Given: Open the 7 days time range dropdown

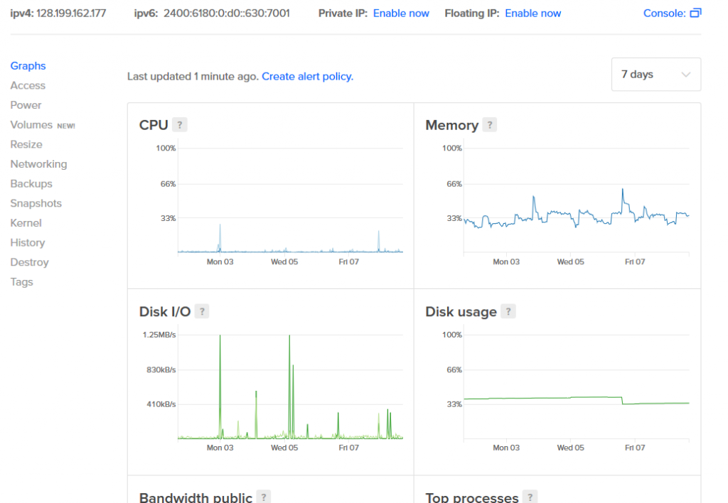Looking at the screenshot, I should [656, 75].
